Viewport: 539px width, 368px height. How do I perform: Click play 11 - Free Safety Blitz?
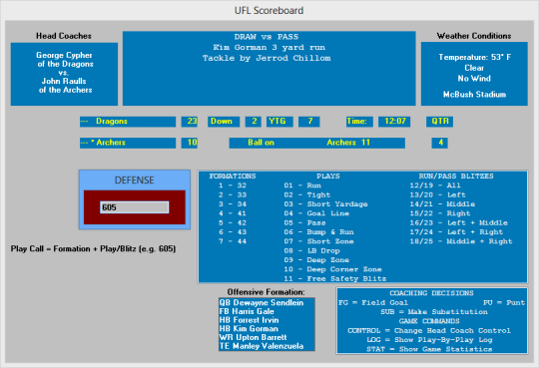[x=335, y=278]
